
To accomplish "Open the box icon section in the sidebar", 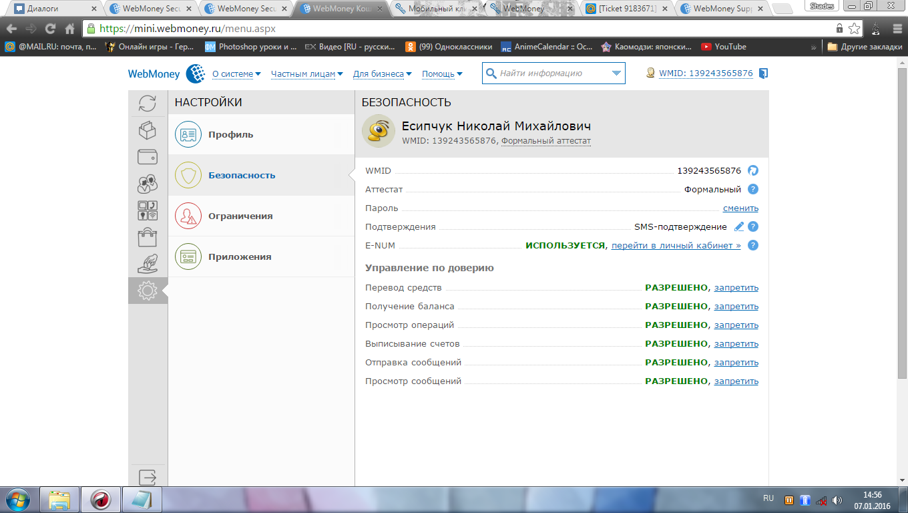I will pos(148,130).
